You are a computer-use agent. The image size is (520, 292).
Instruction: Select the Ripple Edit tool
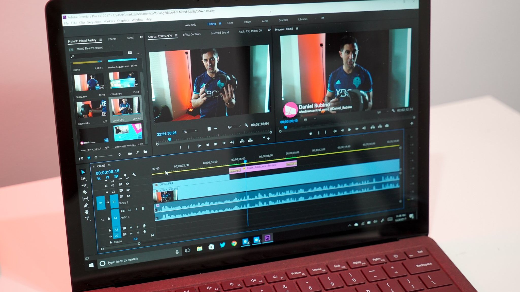coord(84,185)
